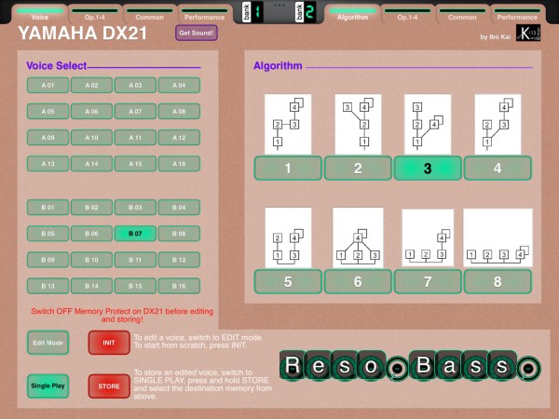
Task: Click the knob between Reso and Bass
Action: (x=397, y=368)
